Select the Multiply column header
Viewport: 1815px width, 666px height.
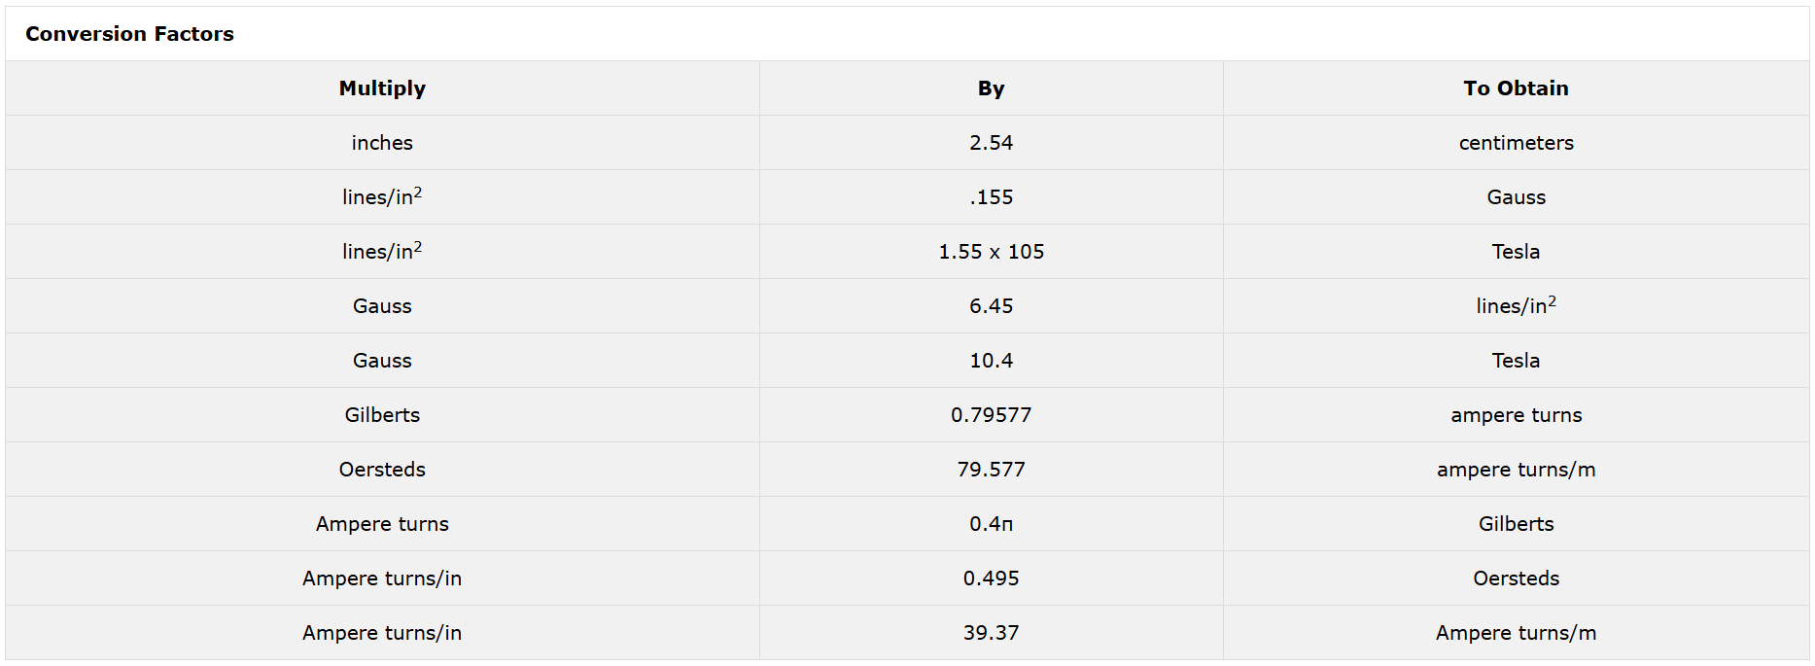(x=382, y=88)
